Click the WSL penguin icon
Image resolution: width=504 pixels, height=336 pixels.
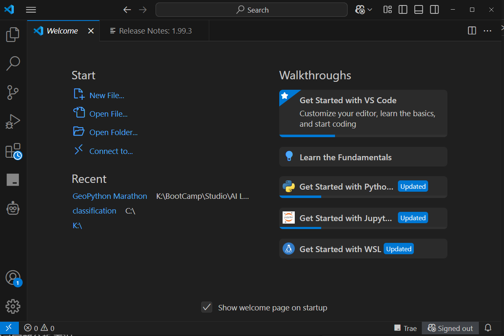click(x=288, y=249)
